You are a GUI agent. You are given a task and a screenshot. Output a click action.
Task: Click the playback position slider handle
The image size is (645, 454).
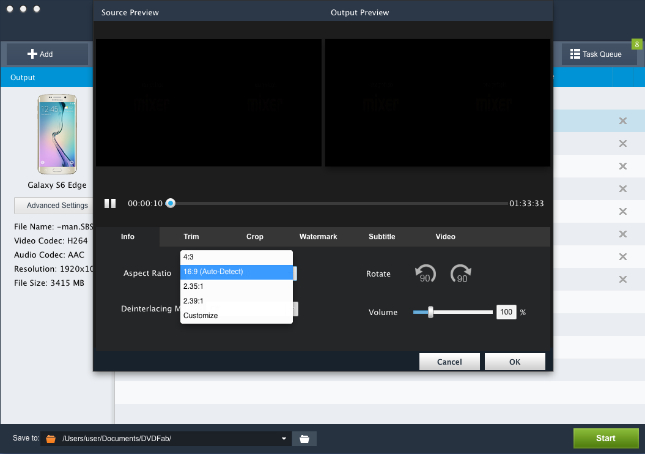(x=171, y=203)
